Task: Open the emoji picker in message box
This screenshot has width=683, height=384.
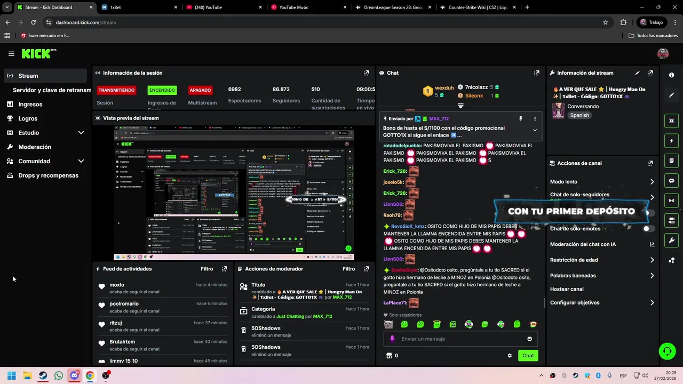Action: [x=529, y=339]
